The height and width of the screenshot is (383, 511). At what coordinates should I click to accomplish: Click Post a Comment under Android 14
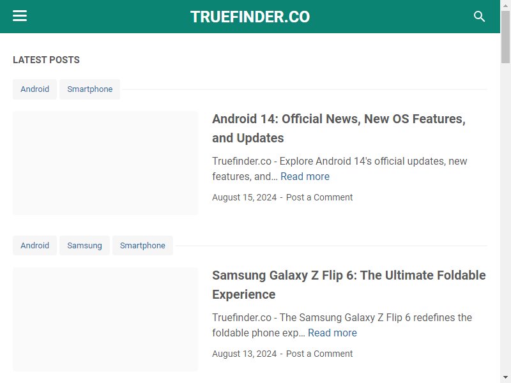click(319, 197)
